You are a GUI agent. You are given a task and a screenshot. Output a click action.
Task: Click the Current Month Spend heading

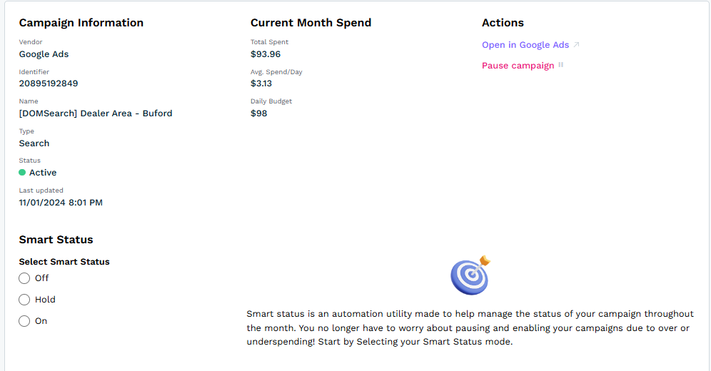(311, 23)
